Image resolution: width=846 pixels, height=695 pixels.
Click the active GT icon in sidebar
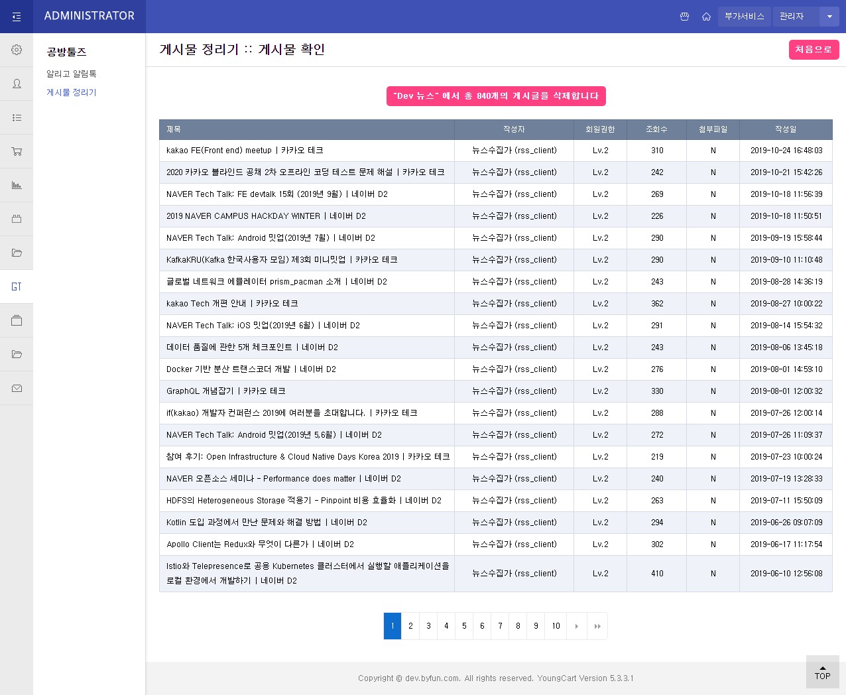pos(16,286)
